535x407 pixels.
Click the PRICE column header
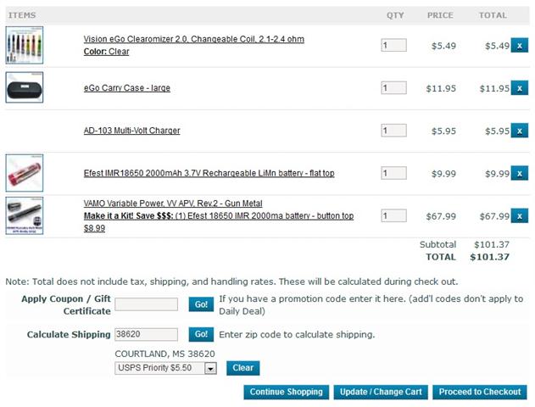pos(440,15)
